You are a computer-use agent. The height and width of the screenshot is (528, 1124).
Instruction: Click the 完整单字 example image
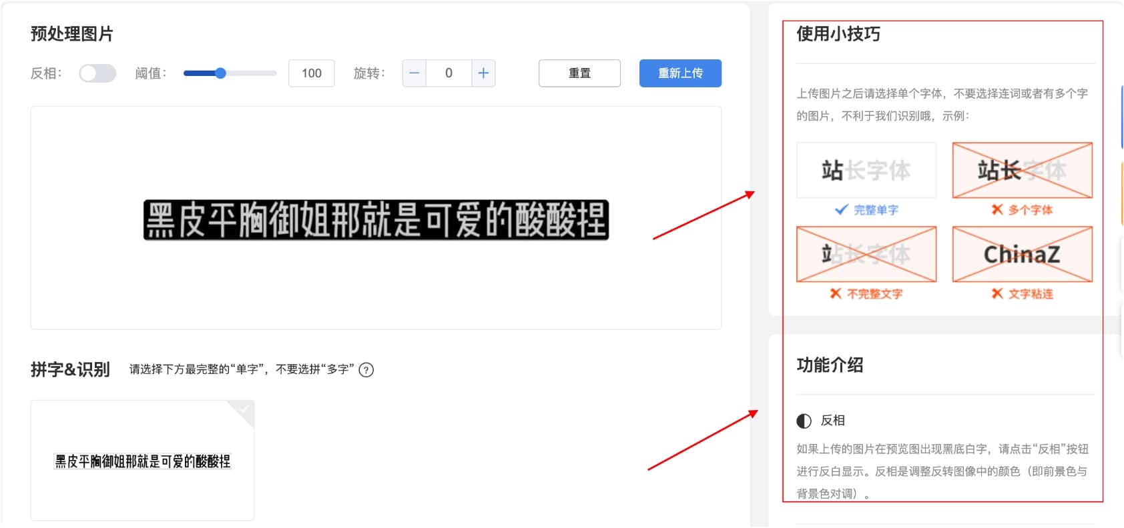pos(866,170)
